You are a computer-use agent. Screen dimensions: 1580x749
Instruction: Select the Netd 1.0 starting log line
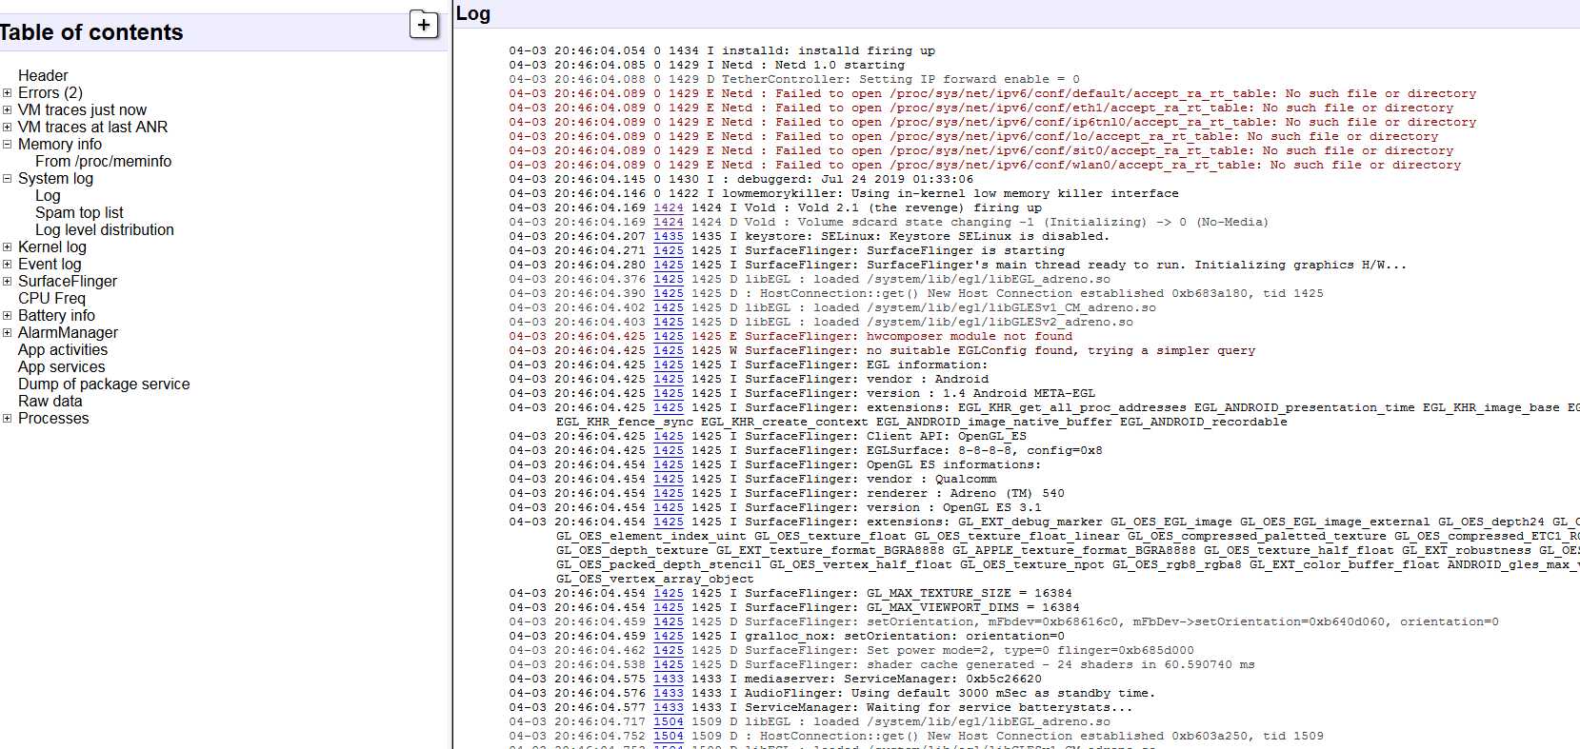(x=707, y=65)
